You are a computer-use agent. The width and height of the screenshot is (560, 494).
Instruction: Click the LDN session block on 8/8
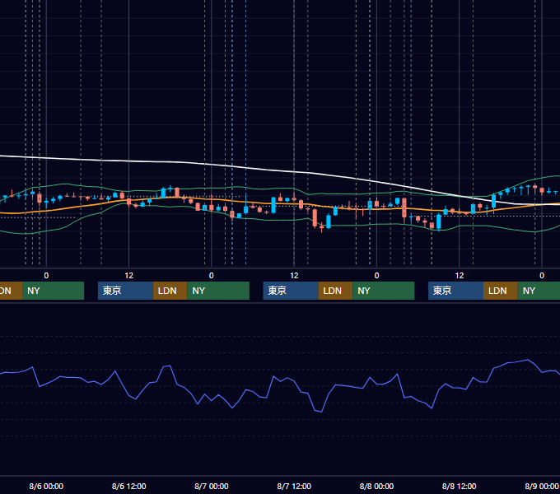click(x=501, y=291)
